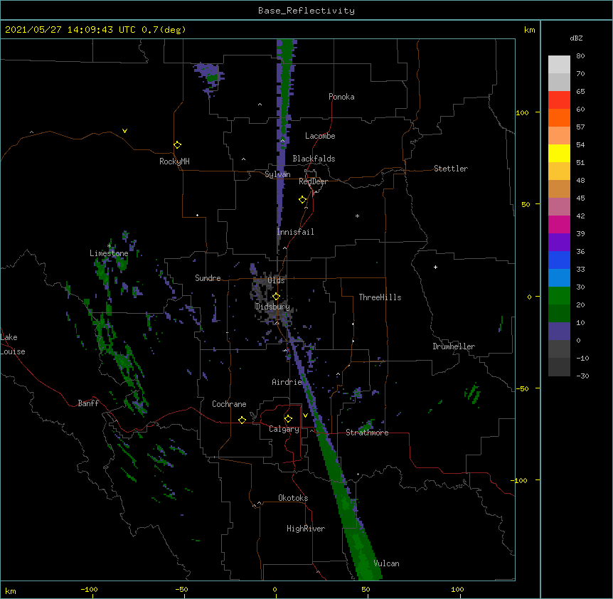Click the Cochrane town label
Viewport: 613px width, 599px height.
point(229,404)
